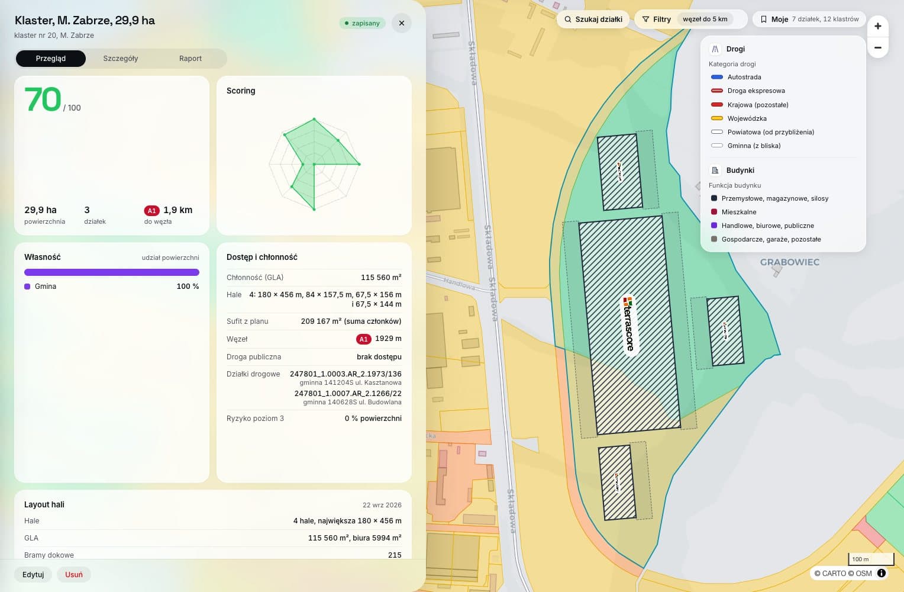This screenshot has height=592, width=904.
Task: Click the Sufit z planu value
Action: point(351,321)
